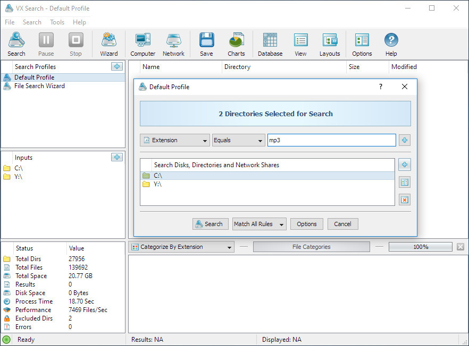Open the Layouts tool
The height and width of the screenshot is (346, 469).
point(330,44)
